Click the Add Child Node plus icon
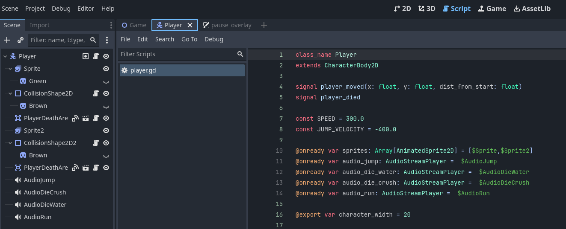 [7, 40]
